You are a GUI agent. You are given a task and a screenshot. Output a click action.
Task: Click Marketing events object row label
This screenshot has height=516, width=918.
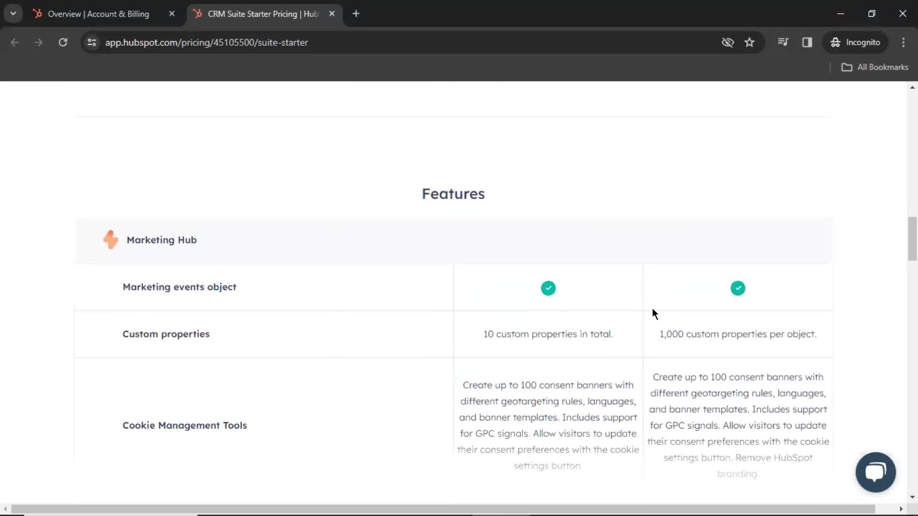pyautogui.click(x=179, y=287)
